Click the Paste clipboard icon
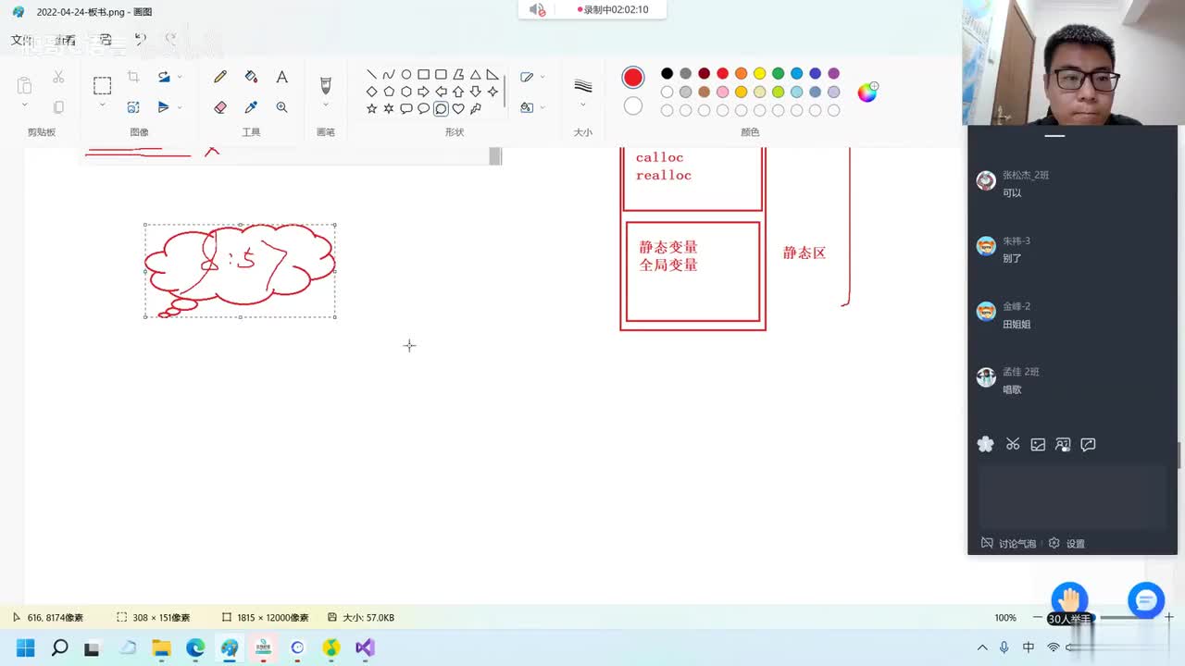 (x=25, y=85)
